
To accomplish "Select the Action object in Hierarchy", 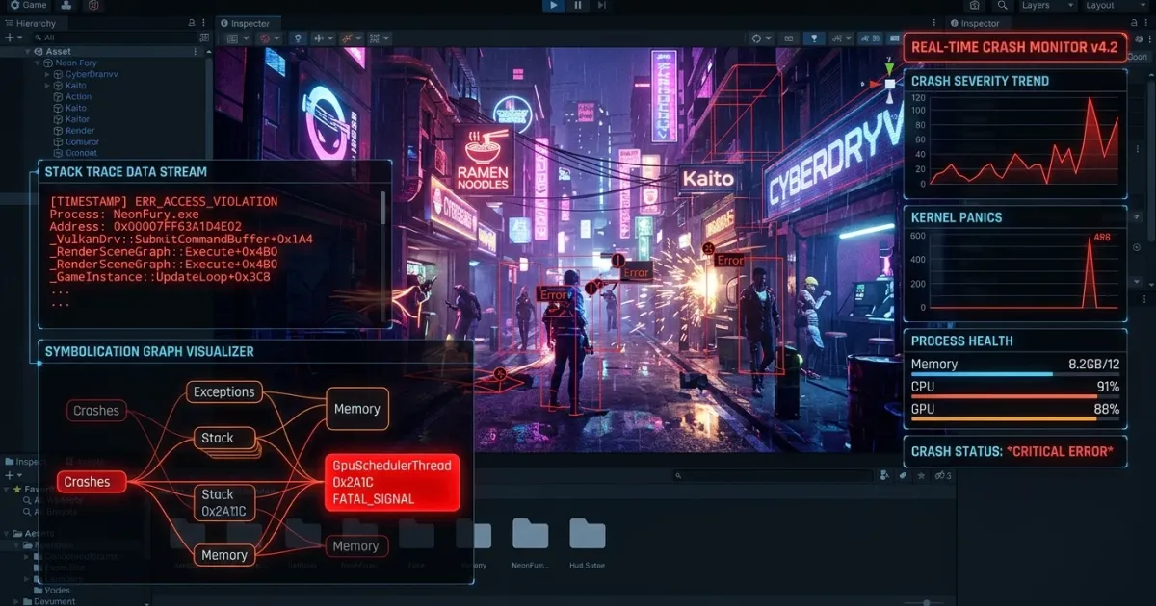I will (78, 97).
